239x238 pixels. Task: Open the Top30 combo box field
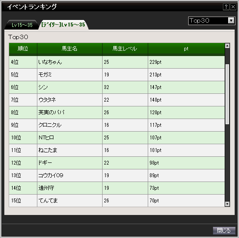pos(212,21)
